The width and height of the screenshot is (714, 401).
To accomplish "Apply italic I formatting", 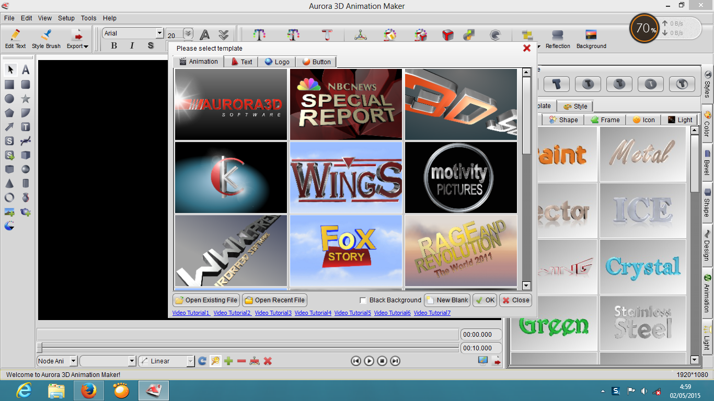I will [x=132, y=46].
